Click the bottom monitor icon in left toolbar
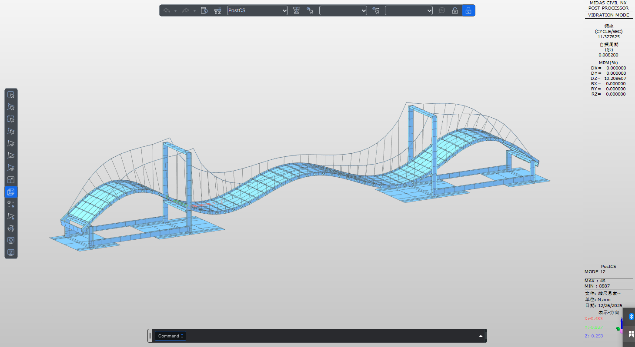The width and height of the screenshot is (635, 347). pyautogui.click(x=11, y=252)
